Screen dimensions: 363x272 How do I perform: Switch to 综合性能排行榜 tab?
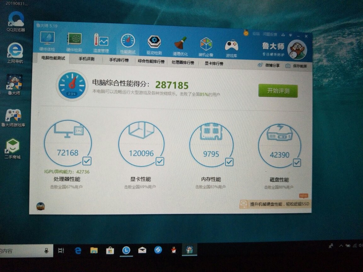[x=151, y=61]
